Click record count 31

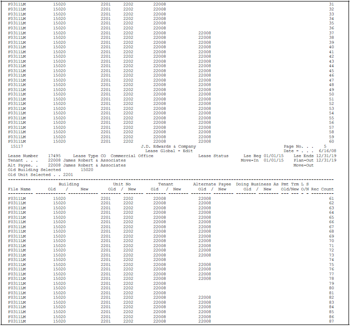[x=332, y=4]
